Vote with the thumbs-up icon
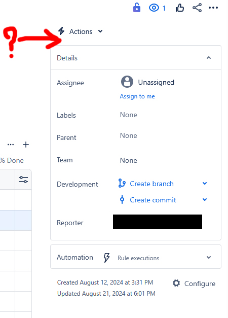This screenshot has width=228, height=318. pyautogui.click(x=180, y=8)
